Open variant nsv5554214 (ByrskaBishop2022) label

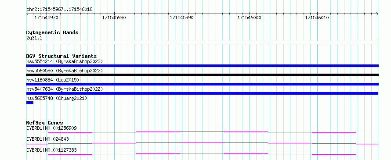(65, 61)
